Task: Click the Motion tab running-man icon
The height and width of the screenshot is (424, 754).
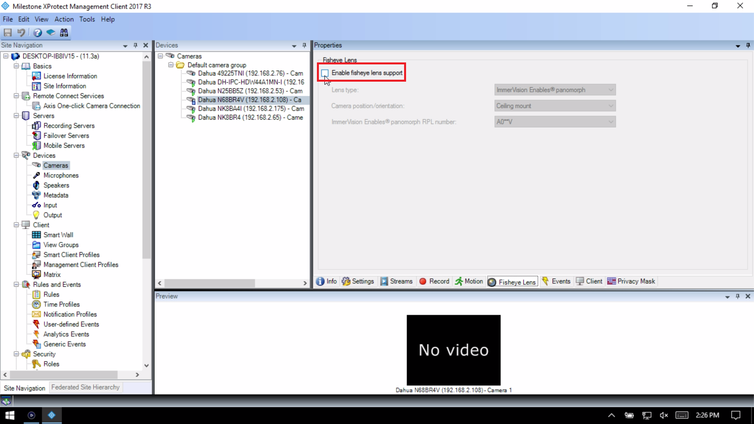Action: (x=459, y=281)
